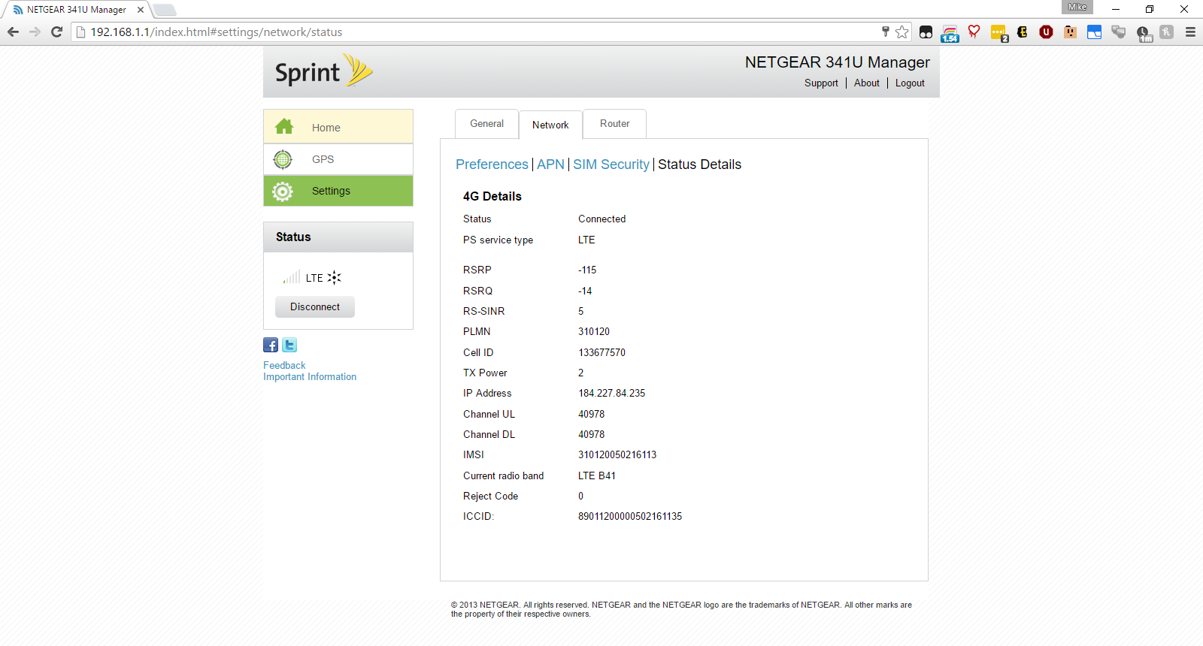Viewport: 1203px width, 646px height.
Task: Open the Facebook page icon
Action: (271, 345)
